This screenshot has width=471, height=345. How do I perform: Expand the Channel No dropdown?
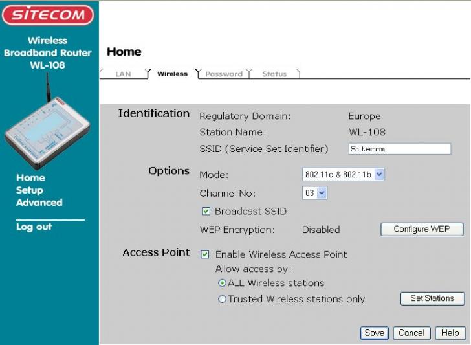(x=315, y=193)
